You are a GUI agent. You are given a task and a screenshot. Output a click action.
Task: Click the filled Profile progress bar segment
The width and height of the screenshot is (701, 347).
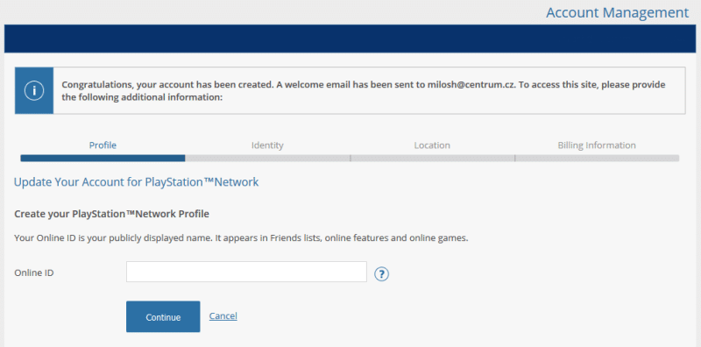pos(103,158)
